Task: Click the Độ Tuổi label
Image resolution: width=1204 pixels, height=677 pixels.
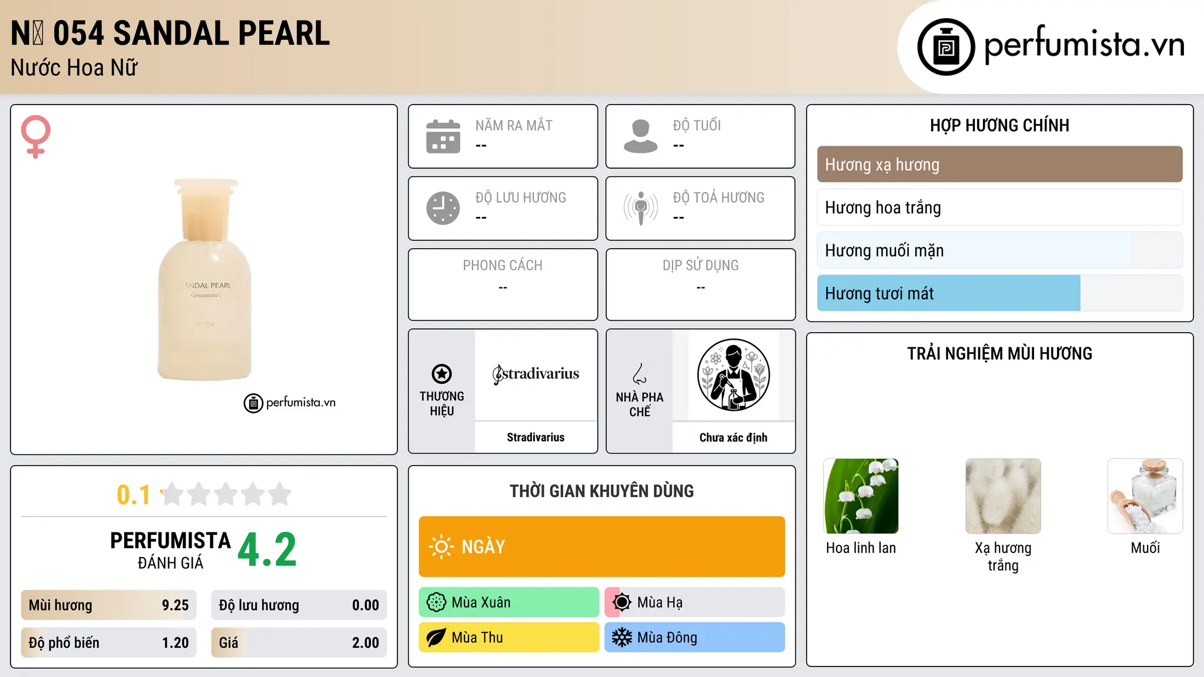Action: (697, 125)
